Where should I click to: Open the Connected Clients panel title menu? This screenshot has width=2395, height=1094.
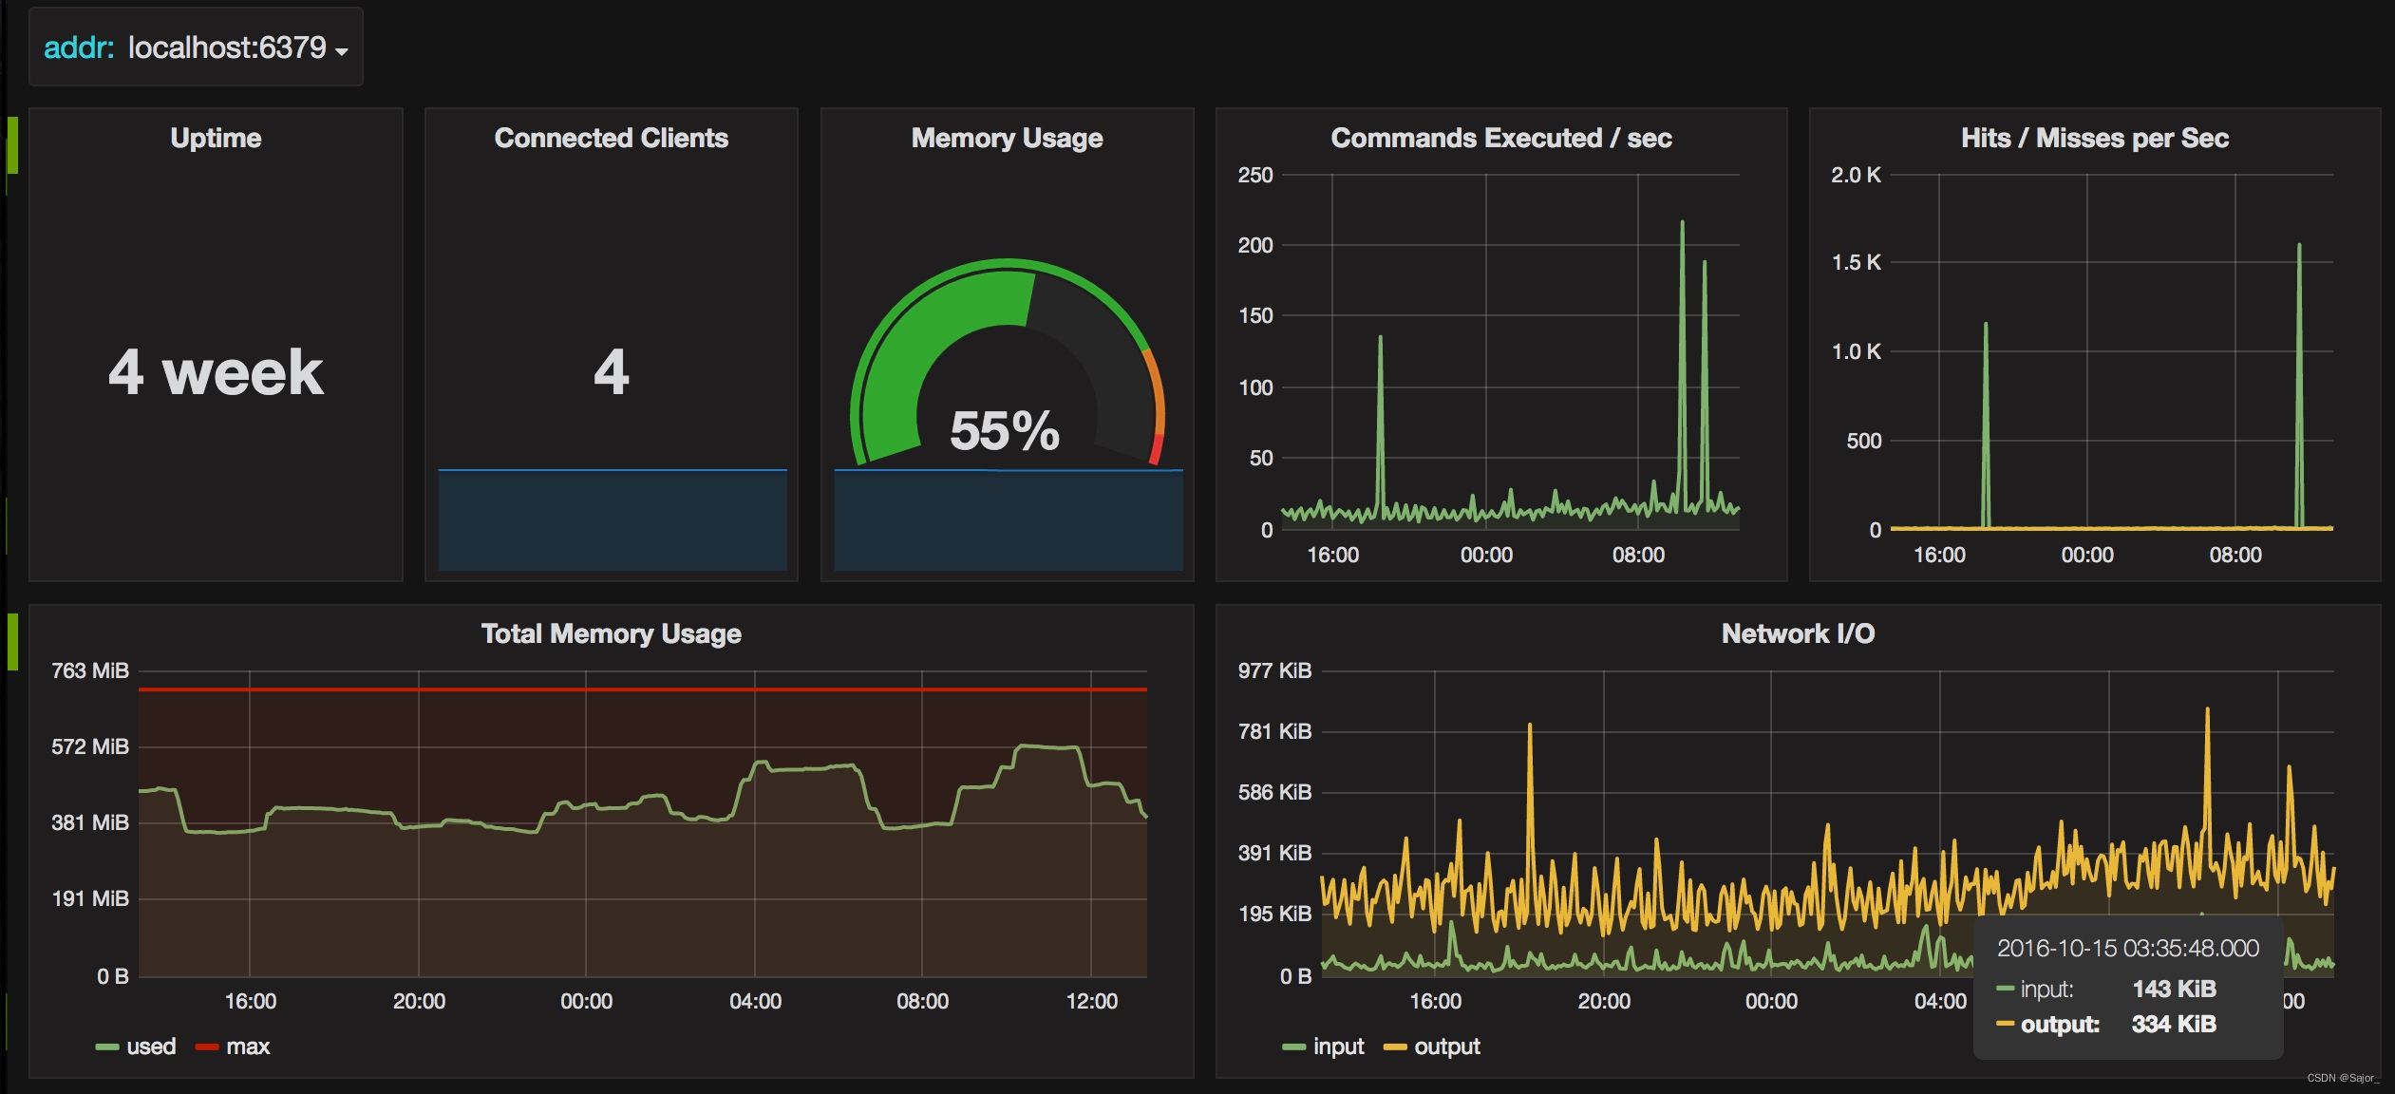pyautogui.click(x=611, y=139)
